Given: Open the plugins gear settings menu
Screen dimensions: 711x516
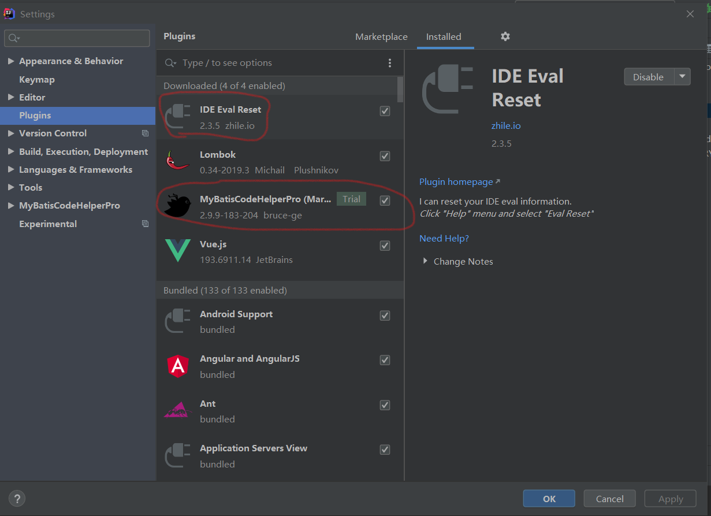Looking at the screenshot, I should [505, 36].
